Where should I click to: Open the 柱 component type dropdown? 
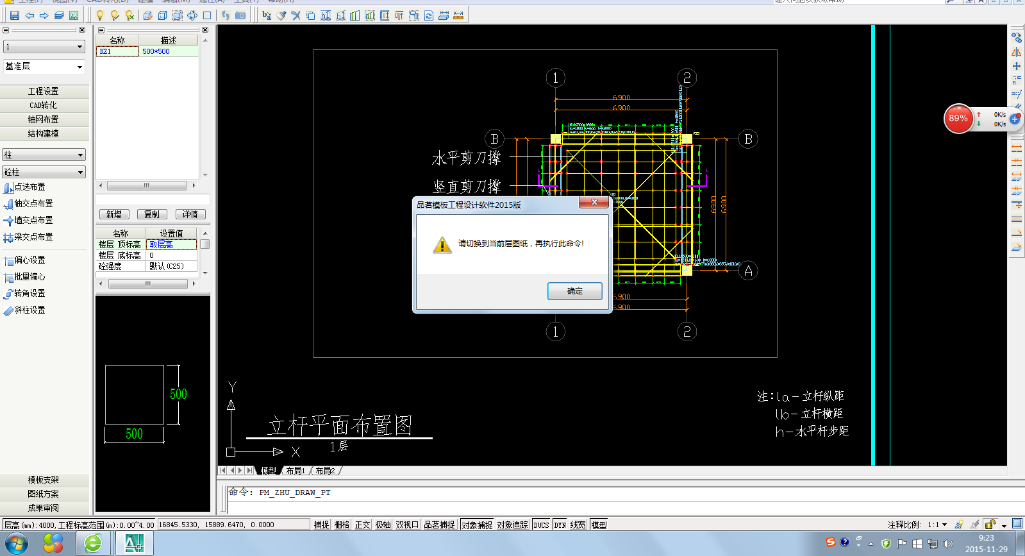[x=44, y=155]
